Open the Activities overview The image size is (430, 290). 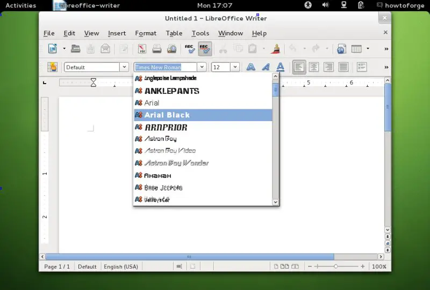pyautogui.click(x=21, y=5)
